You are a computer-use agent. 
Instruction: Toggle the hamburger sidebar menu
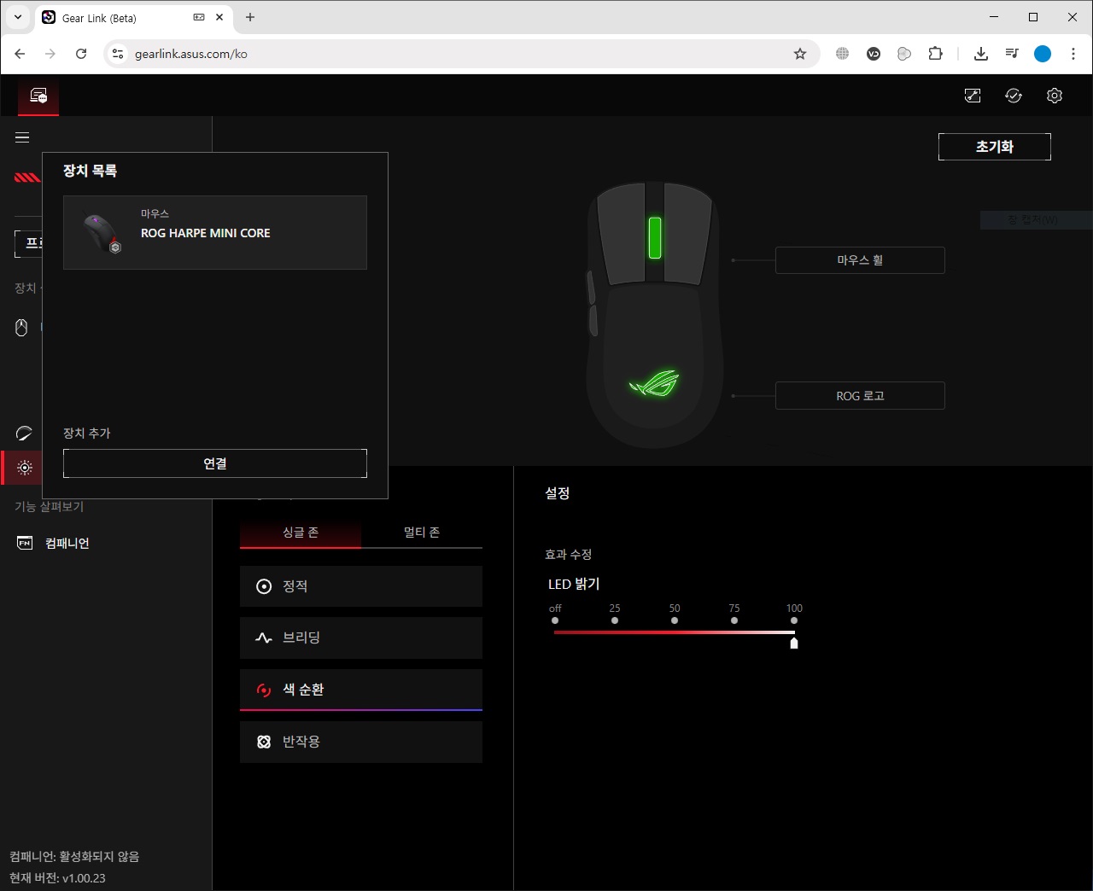point(22,137)
